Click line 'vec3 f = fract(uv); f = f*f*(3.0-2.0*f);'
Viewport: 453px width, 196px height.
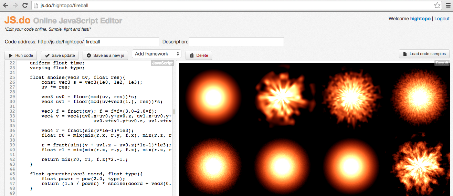99,111
